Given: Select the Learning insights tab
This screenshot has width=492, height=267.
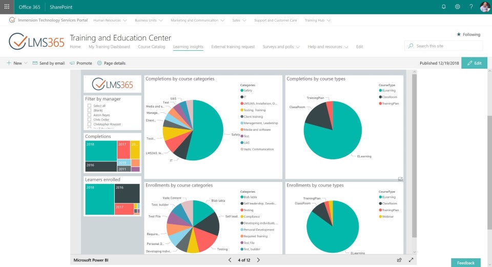Looking at the screenshot, I should 188,47.
